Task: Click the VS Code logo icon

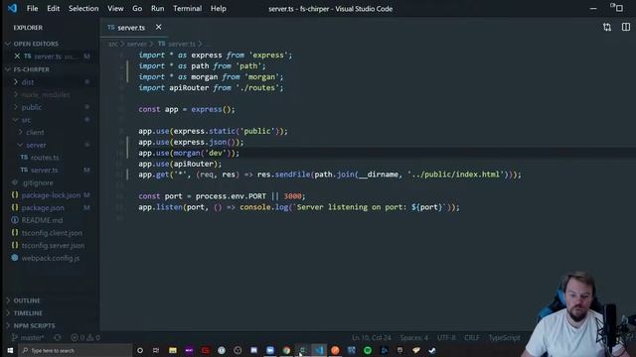Action: (x=12, y=8)
